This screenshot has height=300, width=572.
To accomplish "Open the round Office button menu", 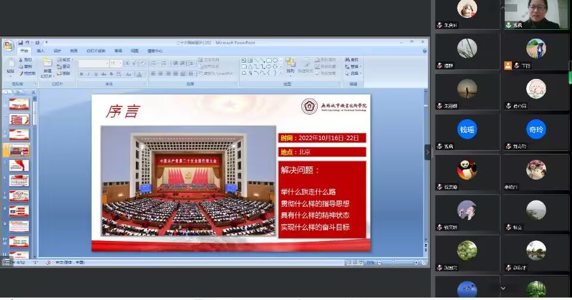I will pyautogui.click(x=8, y=46).
